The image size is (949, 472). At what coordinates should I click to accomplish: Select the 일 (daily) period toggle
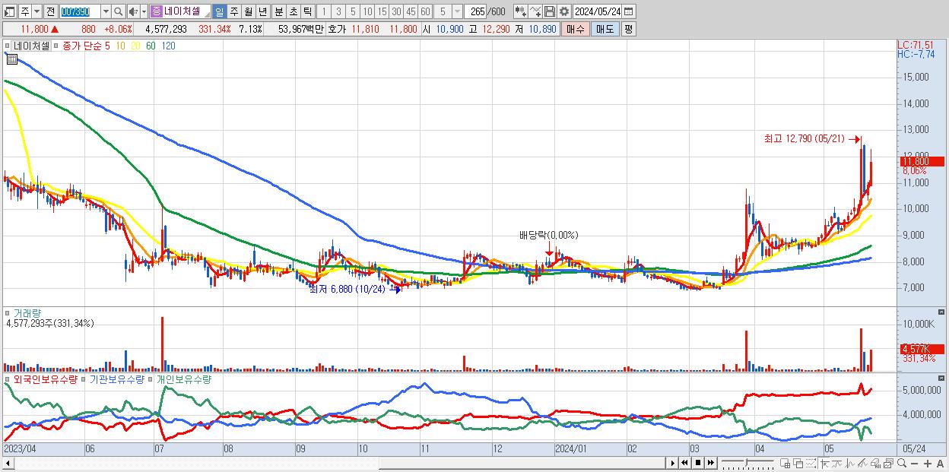click(219, 11)
